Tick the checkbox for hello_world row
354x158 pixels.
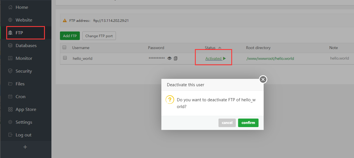[x=65, y=58]
